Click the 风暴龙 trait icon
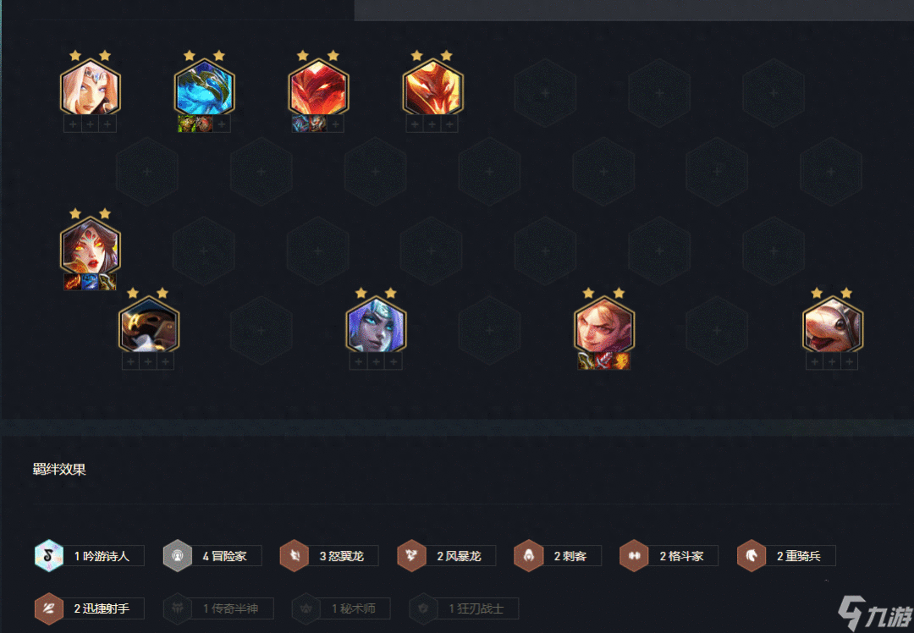914x633 pixels. [411, 555]
